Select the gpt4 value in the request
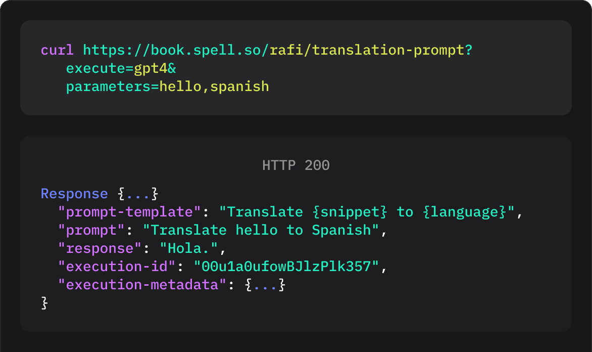 [151, 69]
